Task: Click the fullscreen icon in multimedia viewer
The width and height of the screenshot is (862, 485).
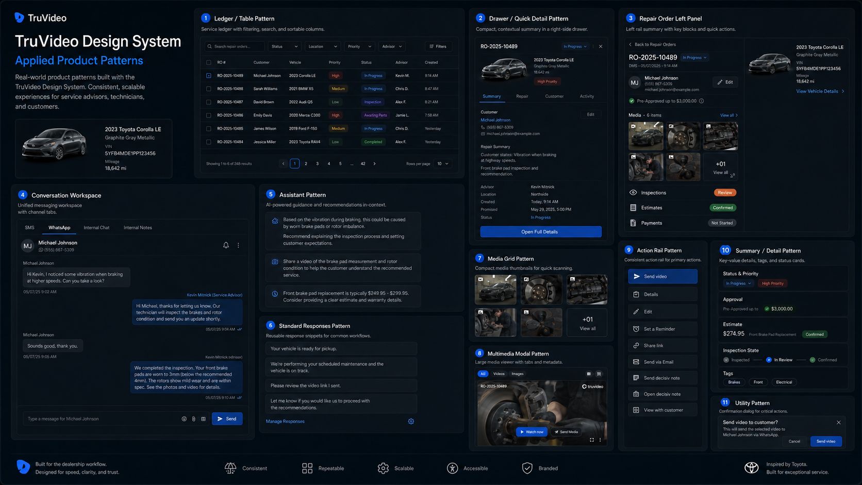Action: pos(592,440)
